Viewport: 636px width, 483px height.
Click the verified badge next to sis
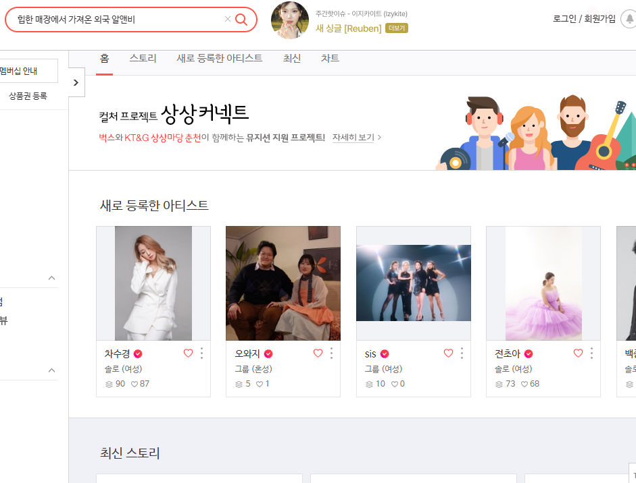point(384,353)
